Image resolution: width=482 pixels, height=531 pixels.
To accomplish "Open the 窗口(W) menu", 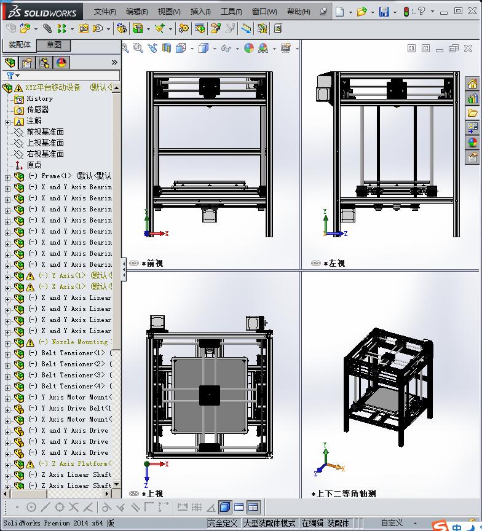I will point(264,12).
